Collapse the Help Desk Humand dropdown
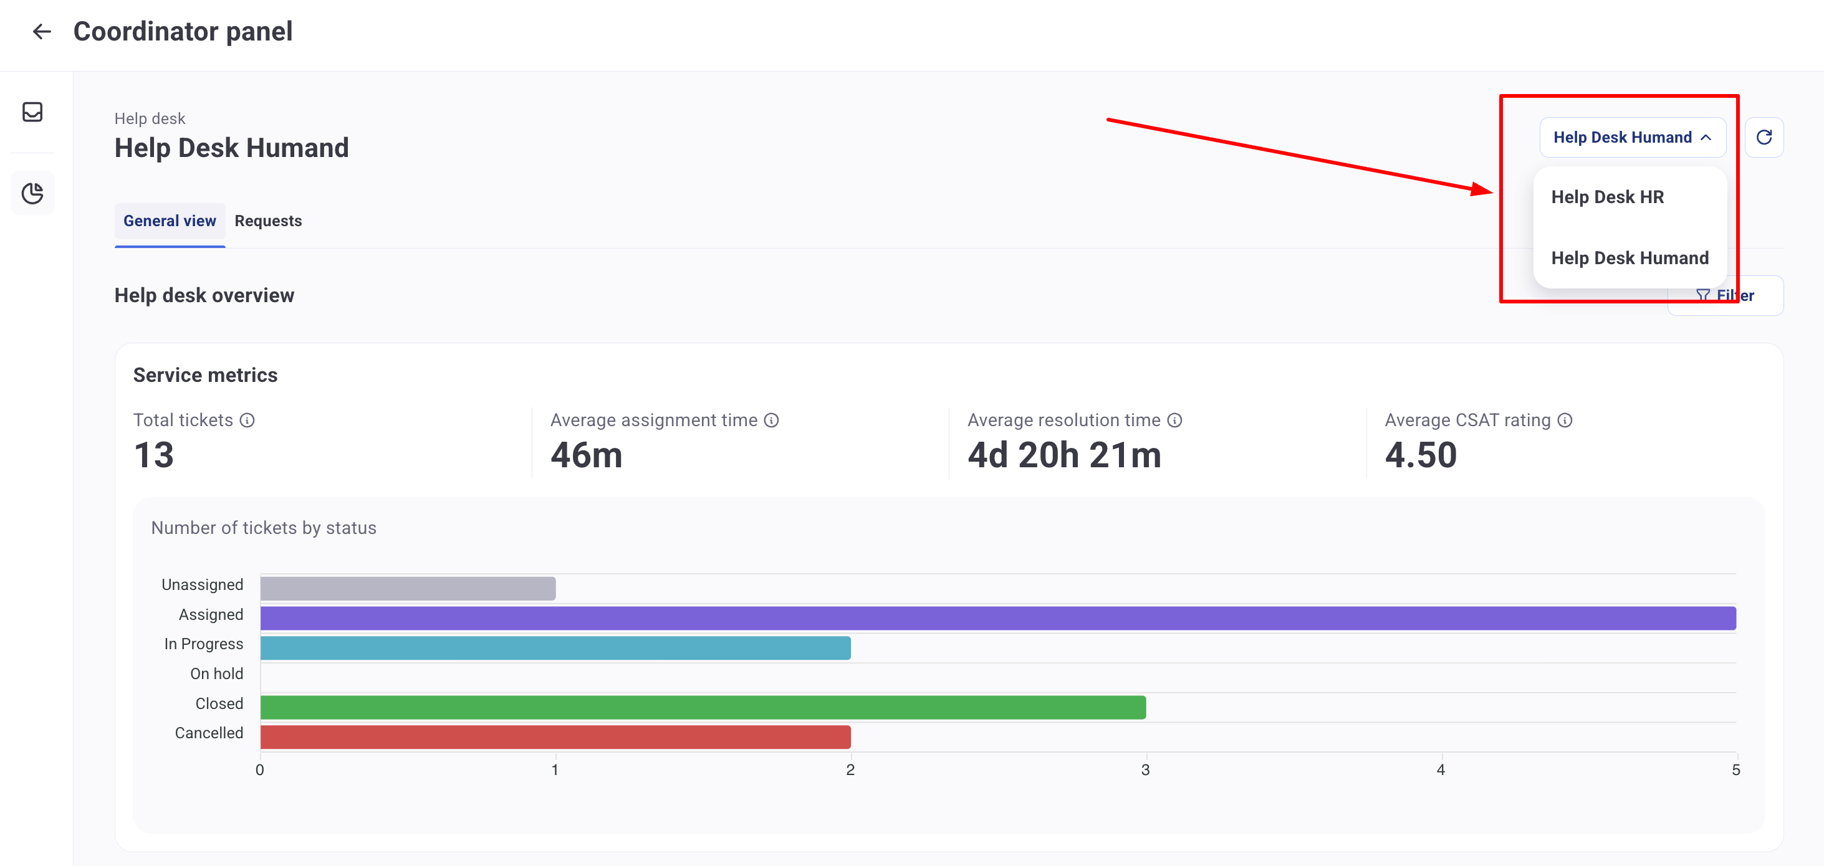The width and height of the screenshot is (1824, 866). click(1632, 137)
